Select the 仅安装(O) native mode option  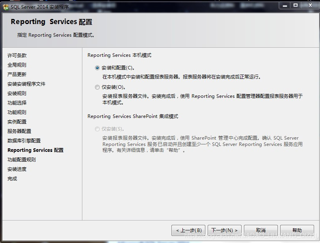[97, 87]
